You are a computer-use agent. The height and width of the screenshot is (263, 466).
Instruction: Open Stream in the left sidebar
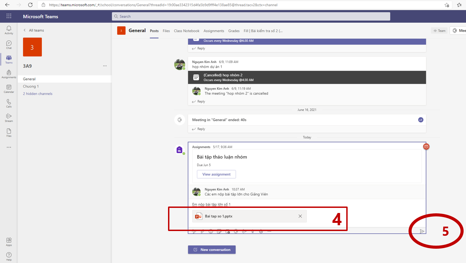click(9, 118)
